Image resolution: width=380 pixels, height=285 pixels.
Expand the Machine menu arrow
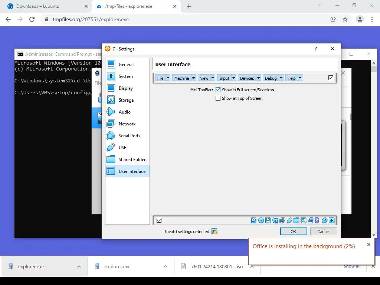[193, 78]
